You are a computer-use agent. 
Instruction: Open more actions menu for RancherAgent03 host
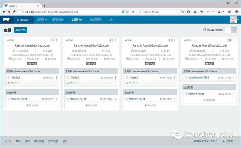point(175,40)
